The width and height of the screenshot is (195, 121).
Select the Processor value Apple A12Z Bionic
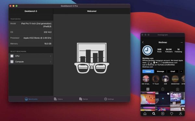37,38
